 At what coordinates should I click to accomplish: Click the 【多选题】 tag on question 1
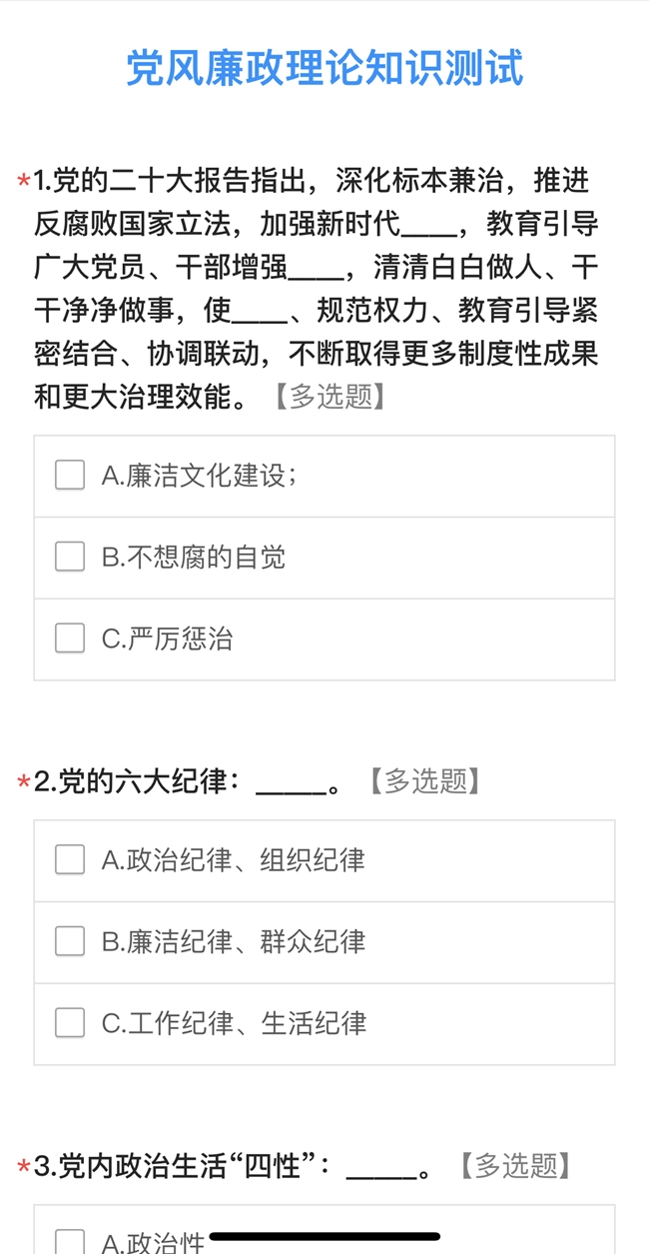(328, 397)
